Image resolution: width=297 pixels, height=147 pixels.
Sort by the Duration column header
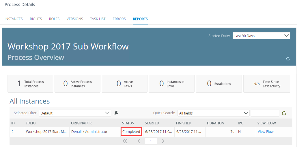click(x=216, y=123)
